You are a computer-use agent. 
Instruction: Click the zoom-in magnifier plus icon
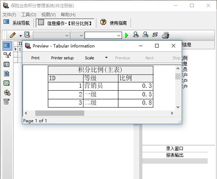(136, 35)
